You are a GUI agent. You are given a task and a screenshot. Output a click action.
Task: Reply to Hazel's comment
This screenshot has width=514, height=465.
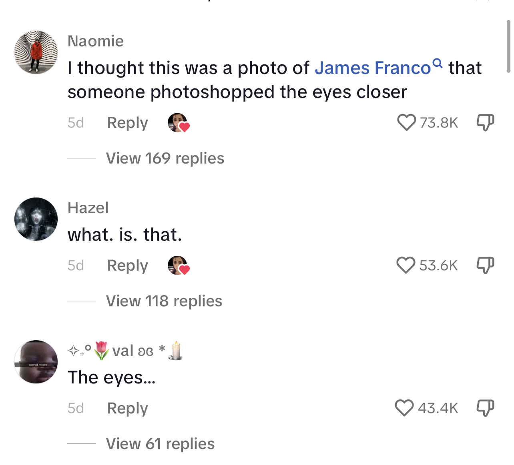(x=128, y=265)
